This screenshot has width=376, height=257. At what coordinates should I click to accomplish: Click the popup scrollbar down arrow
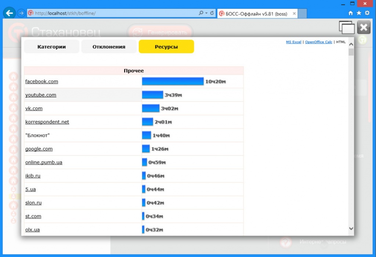click(x=351, y=228)
